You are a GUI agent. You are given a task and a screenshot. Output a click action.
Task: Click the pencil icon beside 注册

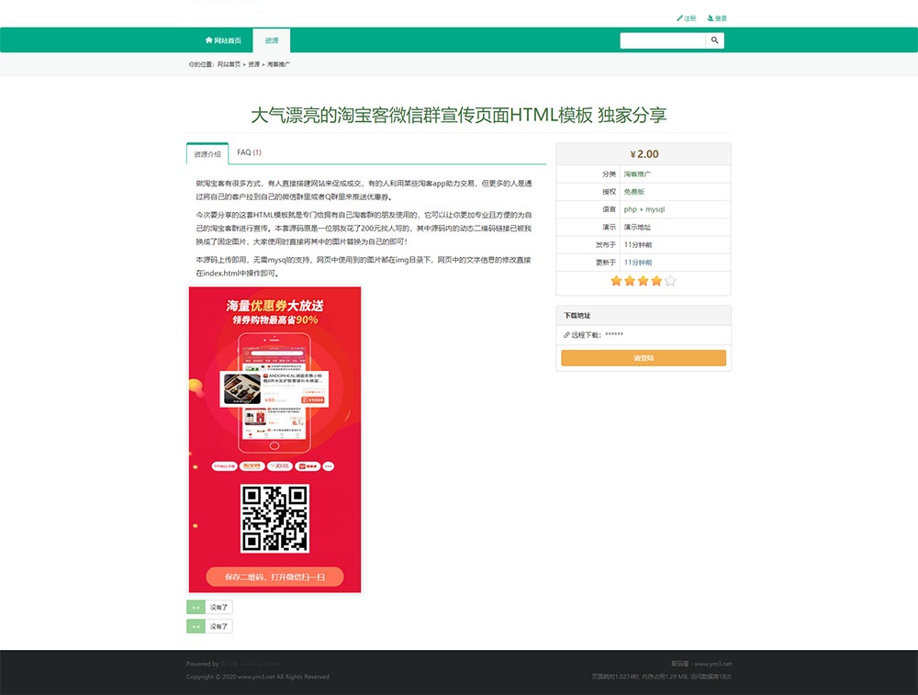pos(679,18)
